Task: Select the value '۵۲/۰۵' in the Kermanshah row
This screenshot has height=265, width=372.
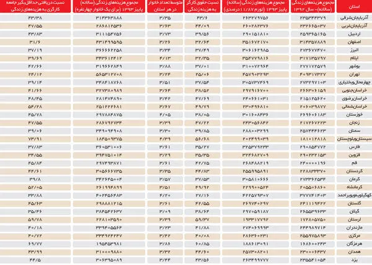Action: click(35, 187)
